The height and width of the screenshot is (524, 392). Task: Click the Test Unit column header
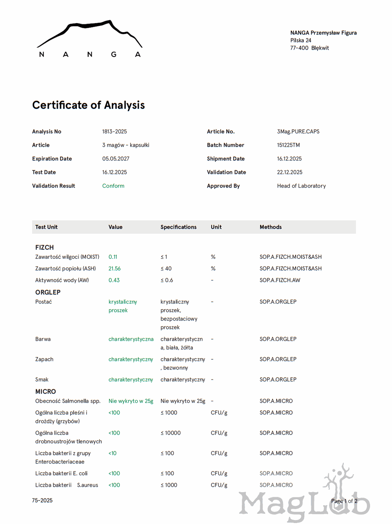point(46,227)
